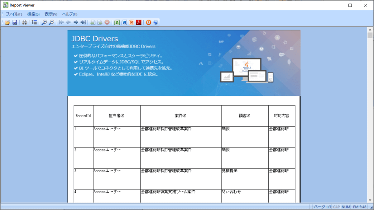Open the ヘルプ(H) menu

[x=70, y=14]
